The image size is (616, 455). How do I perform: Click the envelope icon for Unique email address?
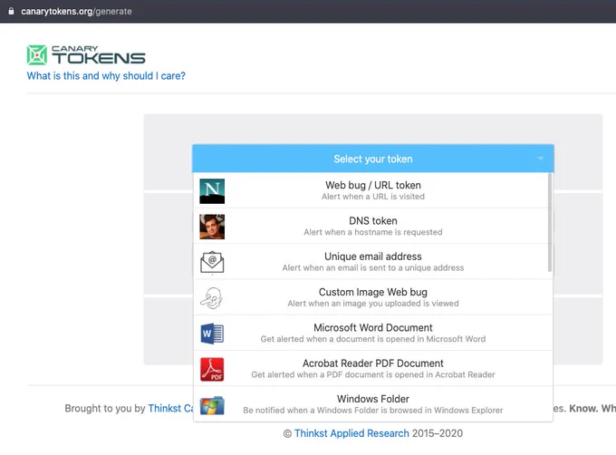212,262
